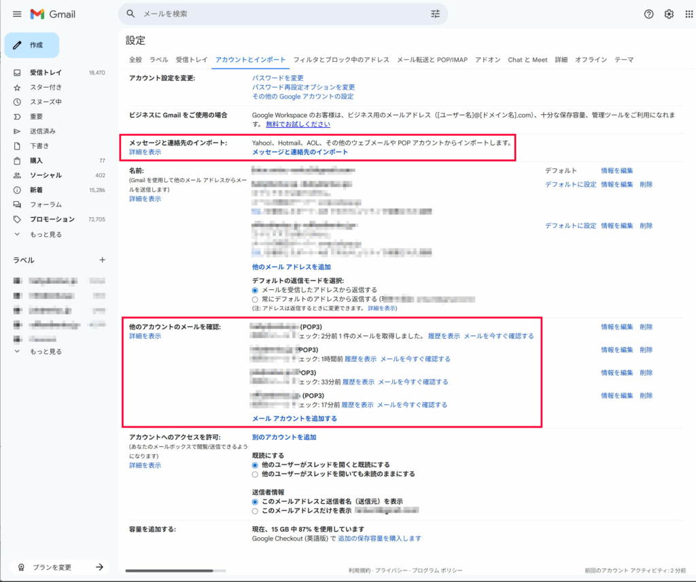Image resolution: width=696 pixels, height=582 pixels.
Task: Click the search options filter icon
Action: 436,14
